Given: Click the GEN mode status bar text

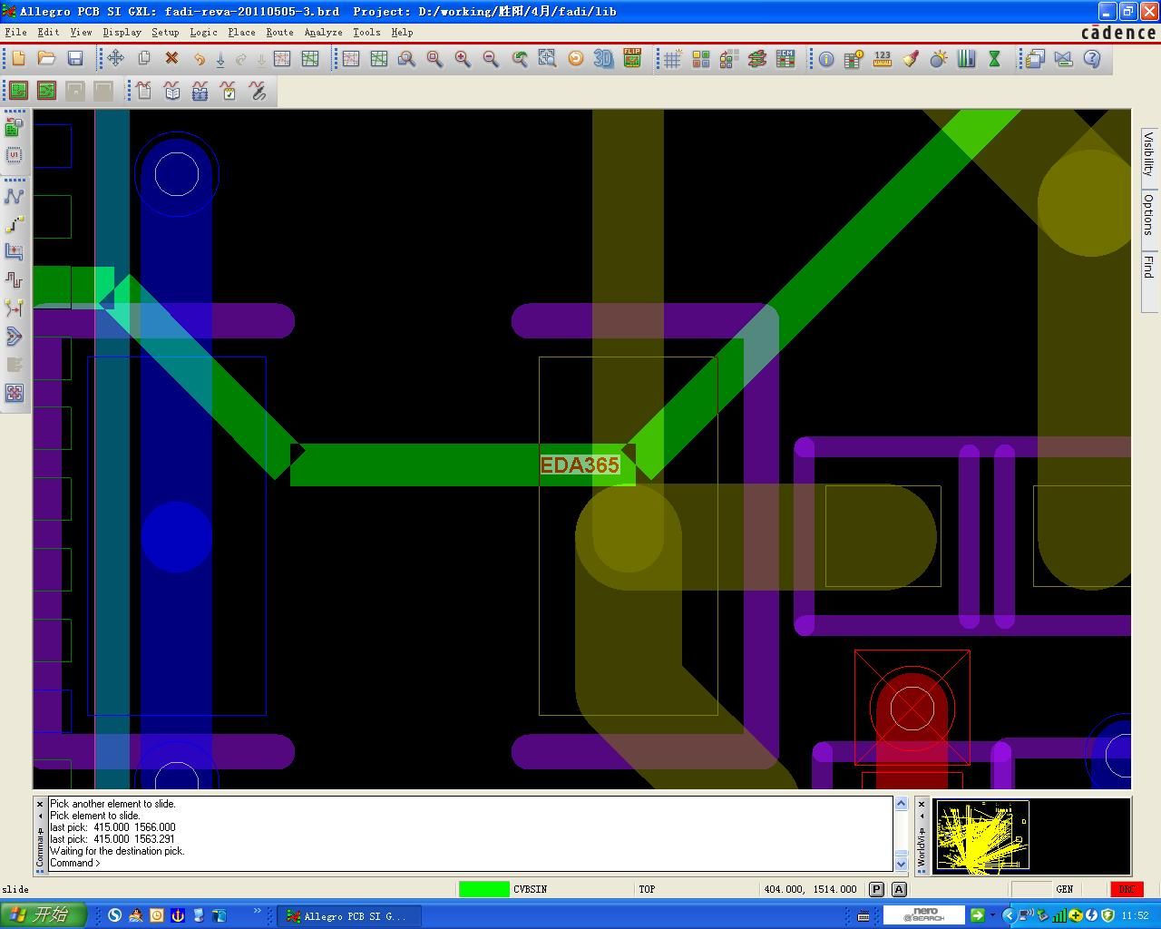Looking at the screenshot, I should 1065,889.
